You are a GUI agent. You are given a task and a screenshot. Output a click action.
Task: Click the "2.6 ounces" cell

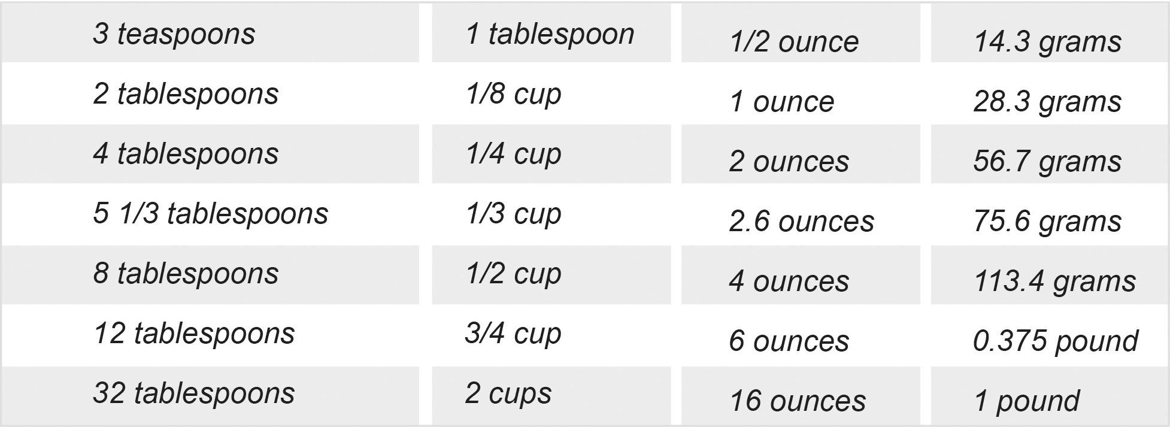pyautogui.click(x=801, y=221)
